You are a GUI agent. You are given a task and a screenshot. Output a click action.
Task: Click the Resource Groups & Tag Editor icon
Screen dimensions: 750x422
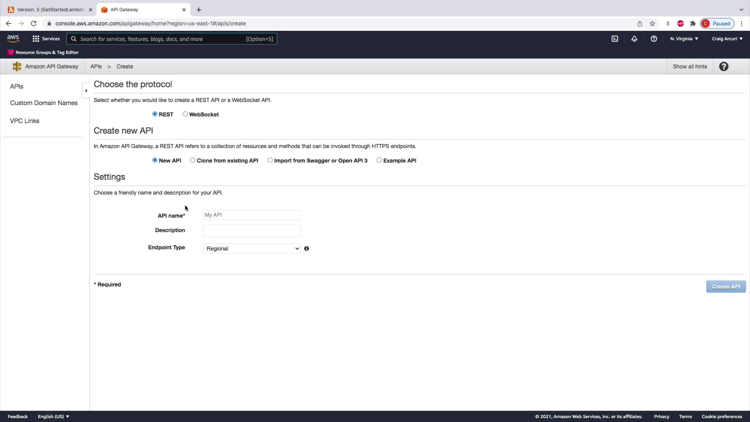click(10, 52)
